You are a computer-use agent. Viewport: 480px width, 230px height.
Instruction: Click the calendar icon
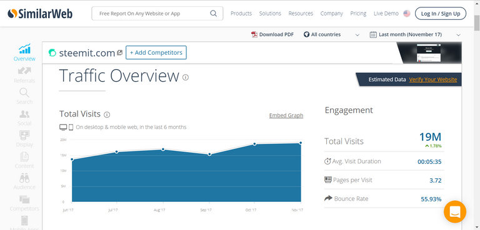click(373, 34)
